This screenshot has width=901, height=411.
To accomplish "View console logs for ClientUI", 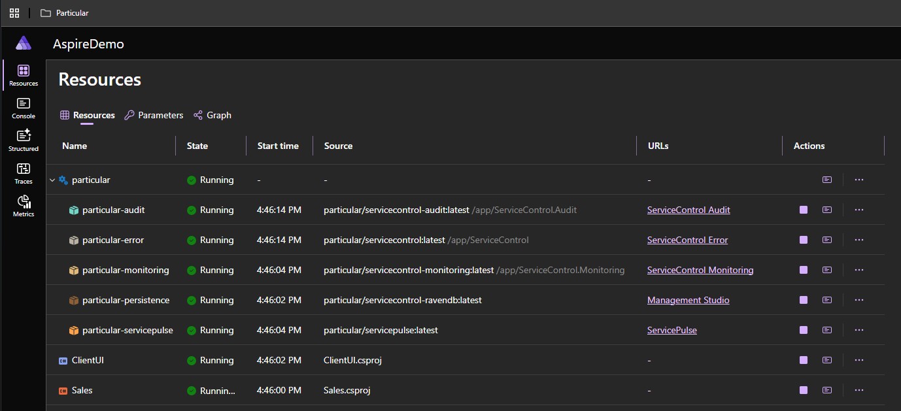I will (x=827, y=360).
